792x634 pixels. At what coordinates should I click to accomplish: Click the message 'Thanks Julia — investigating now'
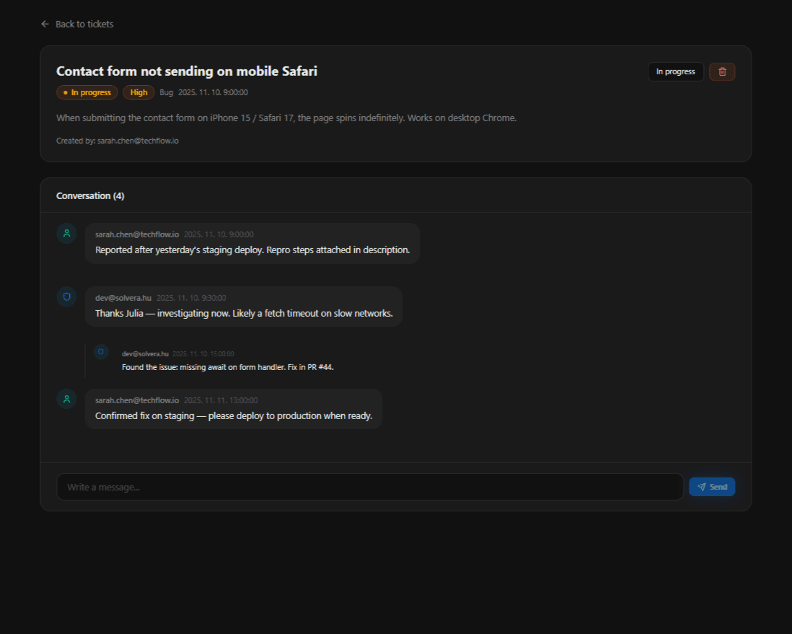[244, 314]
